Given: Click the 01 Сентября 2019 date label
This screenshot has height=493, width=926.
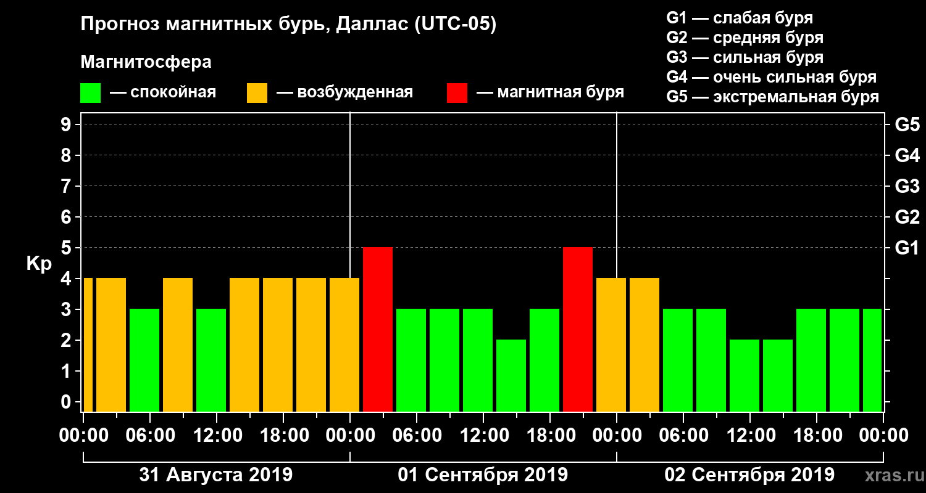Looking at the screenshot, I should 483,475.
